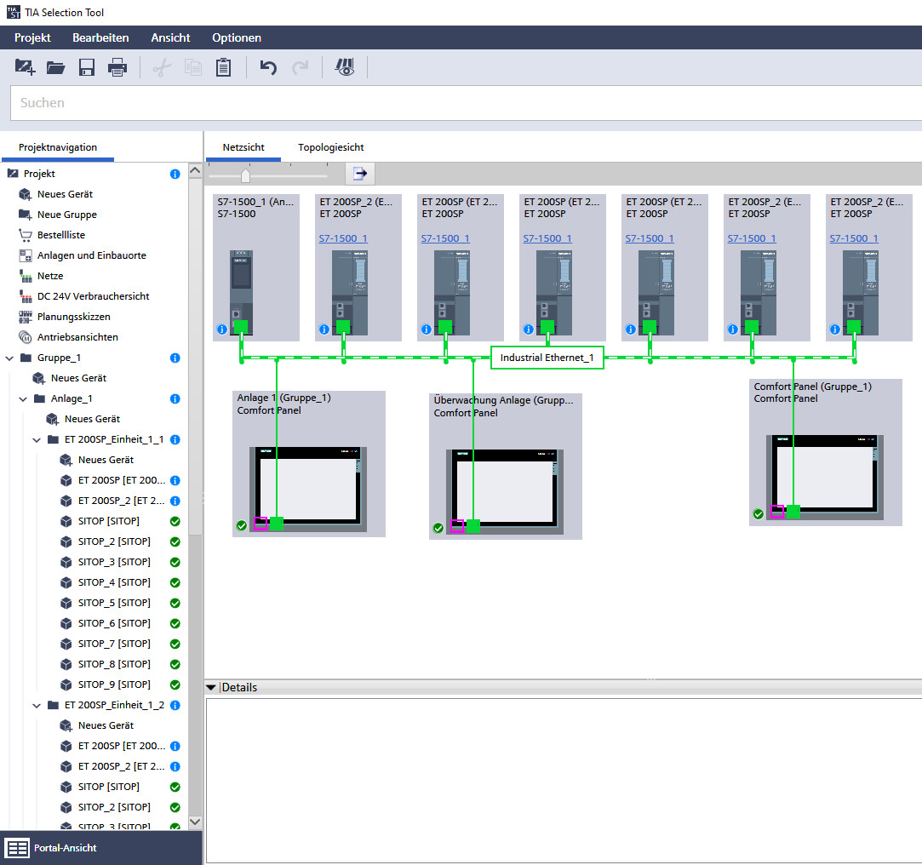Click the scissors cut icon
The height and width of the screenshot is (865, 922).
pyautogui.click(x=162, y=67)
